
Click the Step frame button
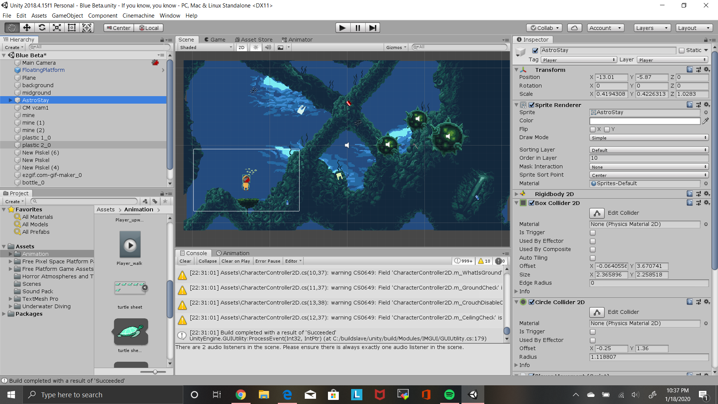tap(372, 28)
